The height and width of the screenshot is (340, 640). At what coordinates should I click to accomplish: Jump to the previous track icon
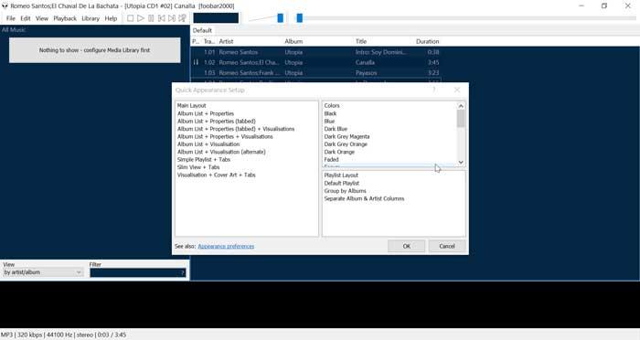pyautogui.click(x=162, y=18)
